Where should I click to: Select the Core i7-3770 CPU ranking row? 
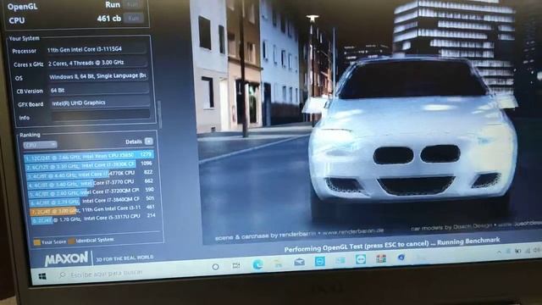91,183
